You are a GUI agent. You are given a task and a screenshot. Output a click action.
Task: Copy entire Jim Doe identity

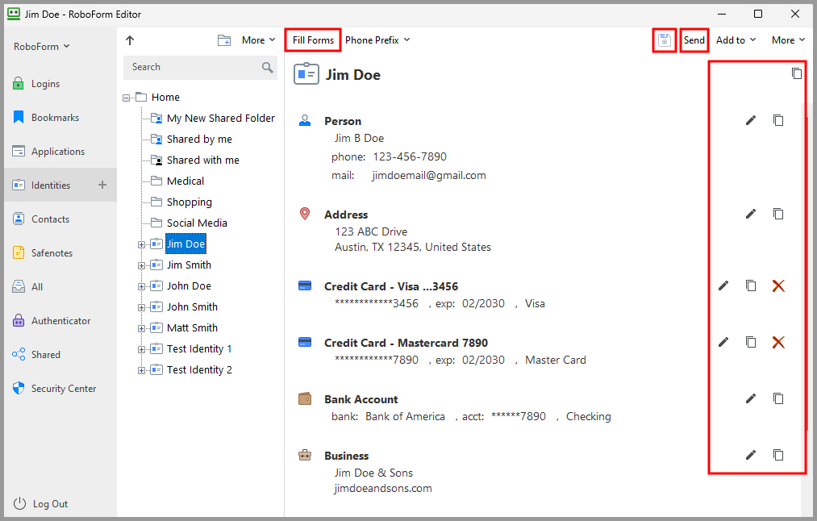pyautogui.click(x=796, y=73)
